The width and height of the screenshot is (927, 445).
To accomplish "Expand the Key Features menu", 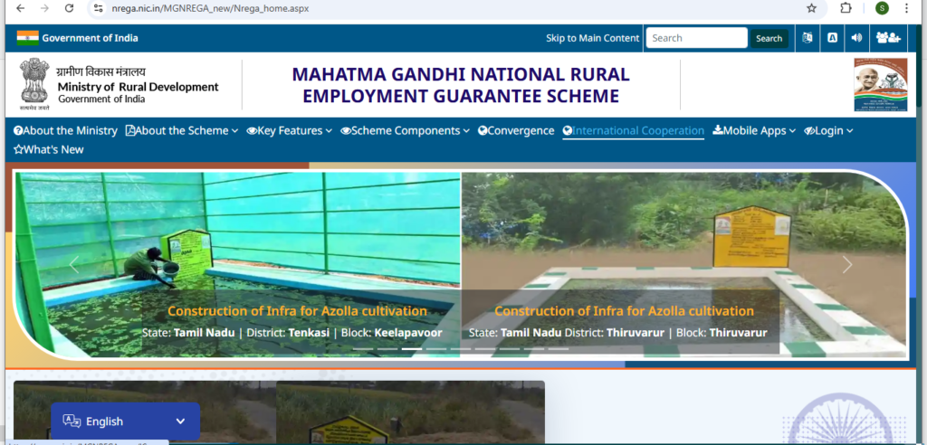I will tap(289, 130).
